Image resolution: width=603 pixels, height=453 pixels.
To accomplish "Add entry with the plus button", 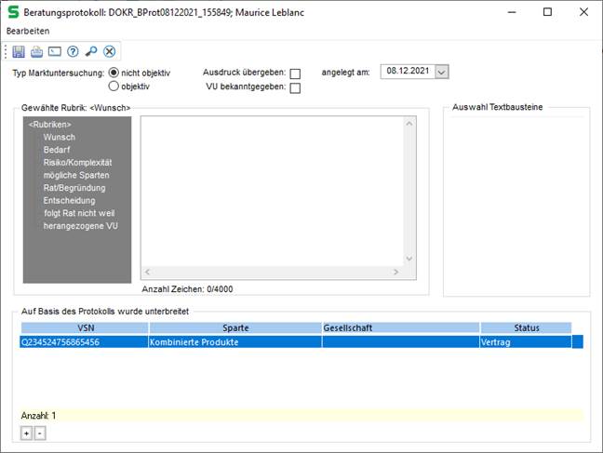I will point(26,433).
